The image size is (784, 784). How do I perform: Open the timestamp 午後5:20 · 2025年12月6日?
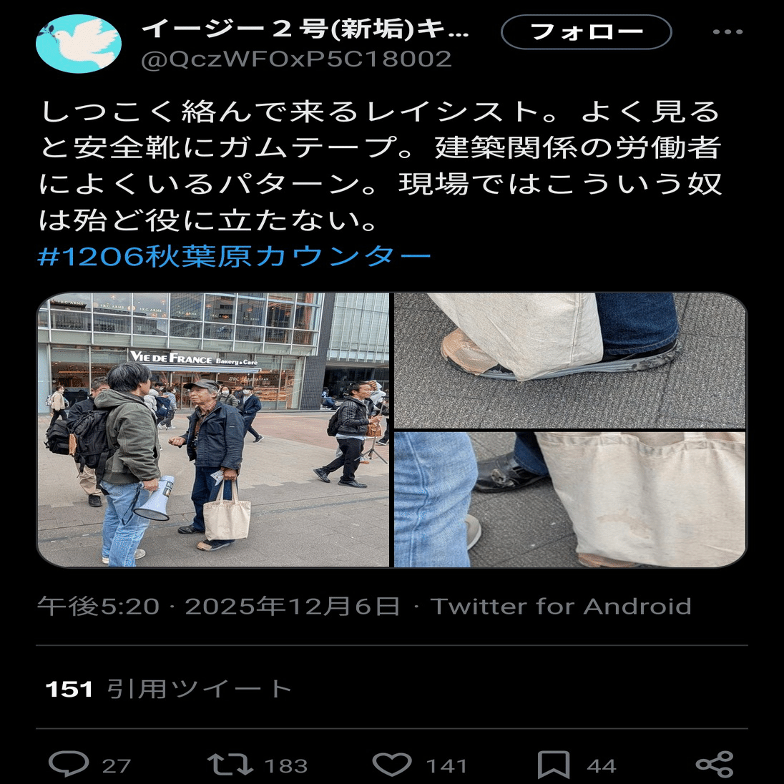click(x=218, y=607)
